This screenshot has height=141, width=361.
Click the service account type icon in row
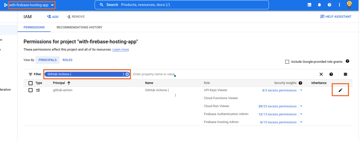(x=38, y=90)
